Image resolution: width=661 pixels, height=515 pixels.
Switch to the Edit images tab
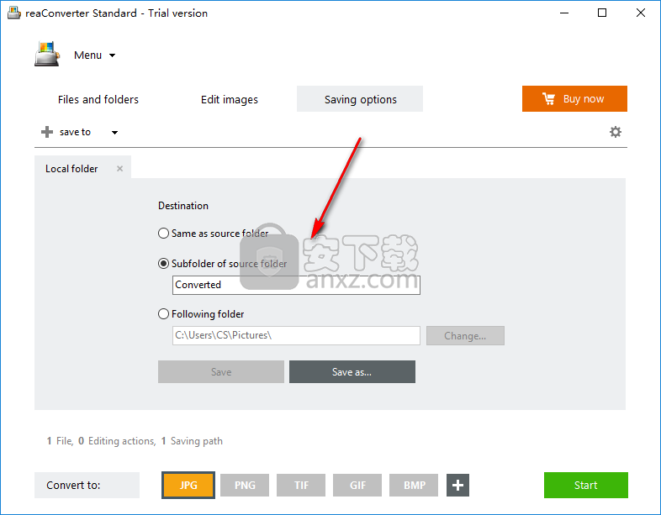pos(230,99)
